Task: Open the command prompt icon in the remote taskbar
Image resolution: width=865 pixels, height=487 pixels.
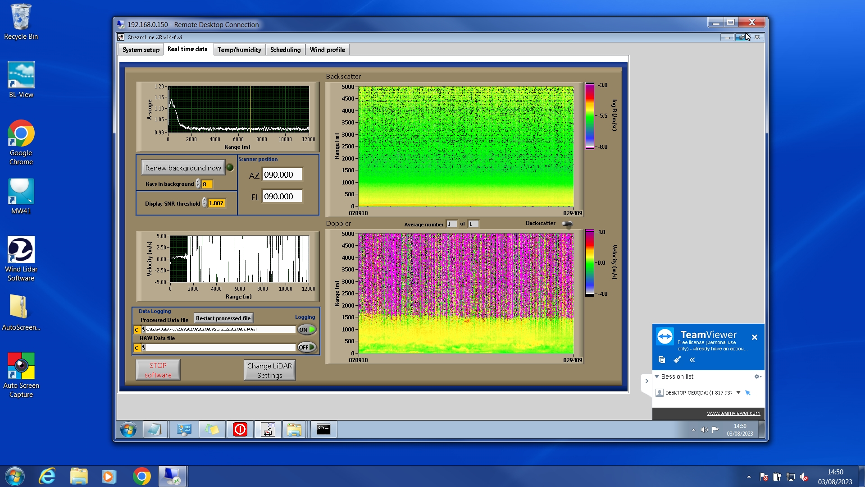Action: 323,429
